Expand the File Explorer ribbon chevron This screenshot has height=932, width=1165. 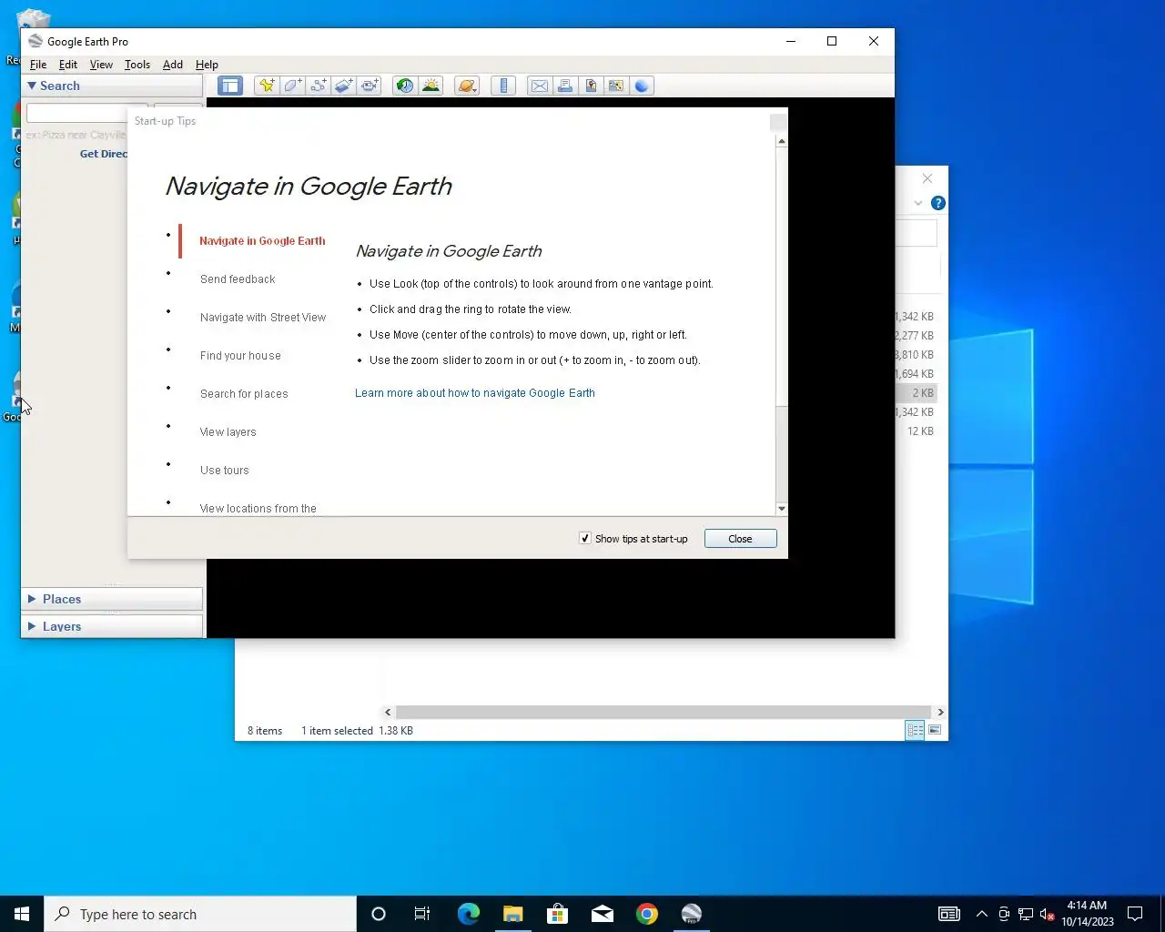[x=918, y=203]
